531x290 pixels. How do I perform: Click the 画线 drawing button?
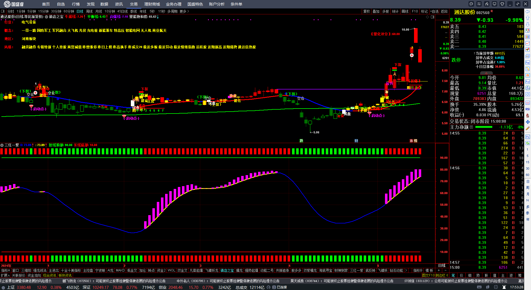[405, 11]
